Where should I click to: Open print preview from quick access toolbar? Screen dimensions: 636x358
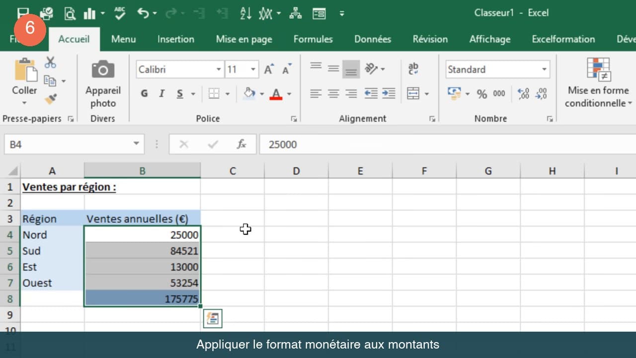70,13
